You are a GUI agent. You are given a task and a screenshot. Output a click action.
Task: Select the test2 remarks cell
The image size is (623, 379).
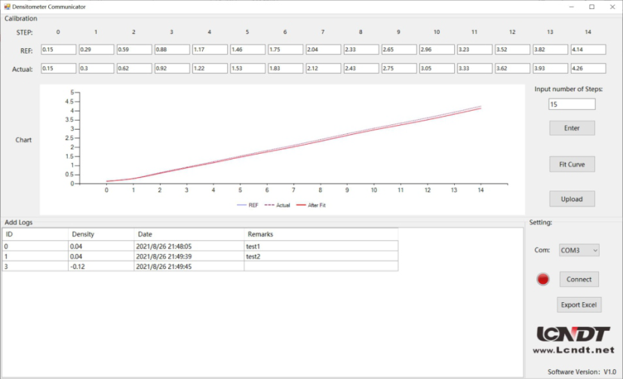pyautogui.click(x=321, y=256)
